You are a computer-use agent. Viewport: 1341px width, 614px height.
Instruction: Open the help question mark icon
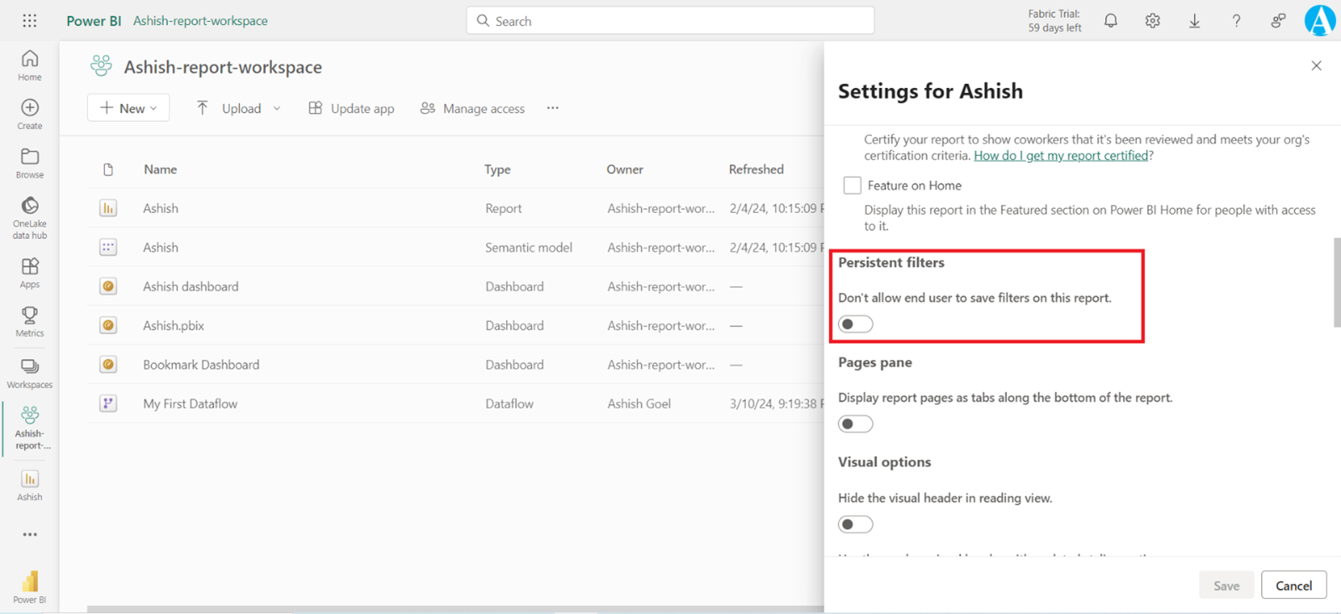click(1236, 21)
